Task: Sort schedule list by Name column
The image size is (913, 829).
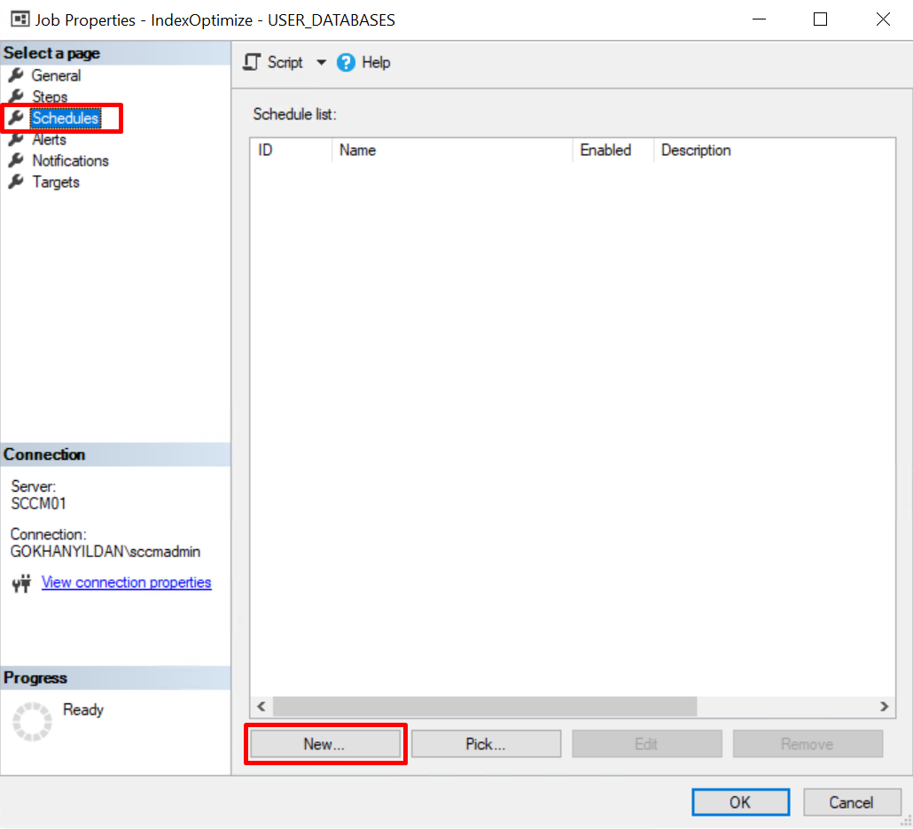Action: tap(452, 150)
